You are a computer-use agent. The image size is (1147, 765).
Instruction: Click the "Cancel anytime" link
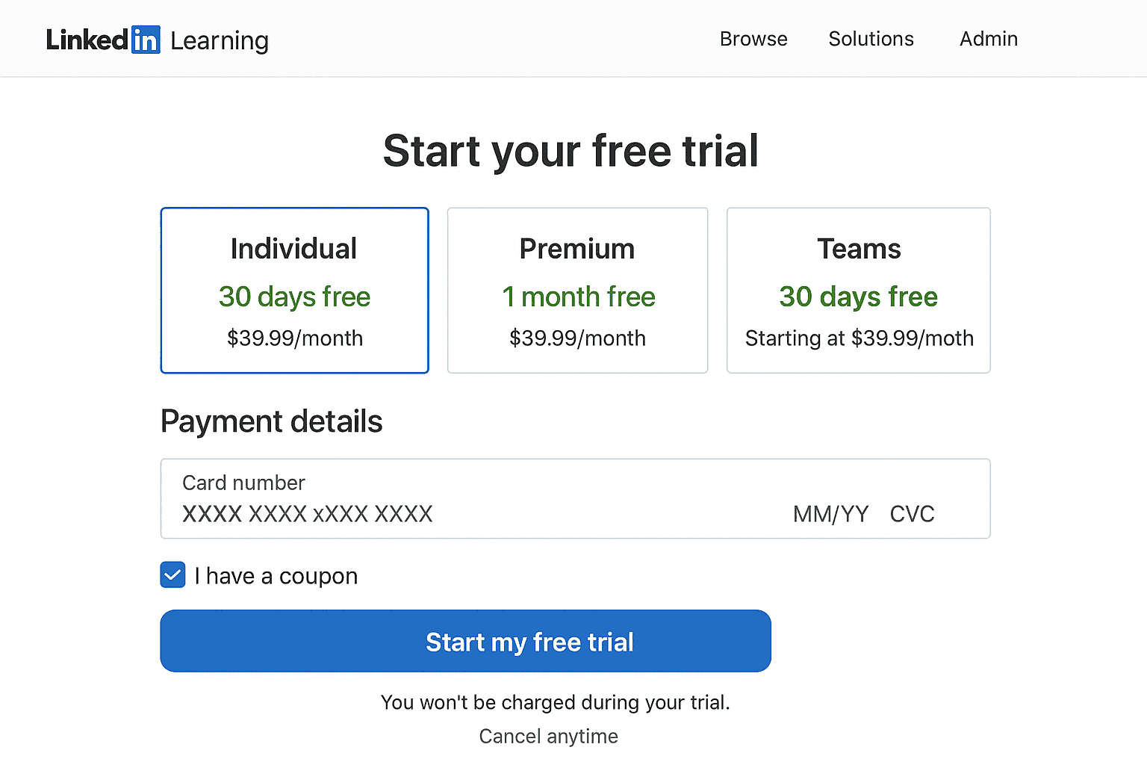coord(548,737)
